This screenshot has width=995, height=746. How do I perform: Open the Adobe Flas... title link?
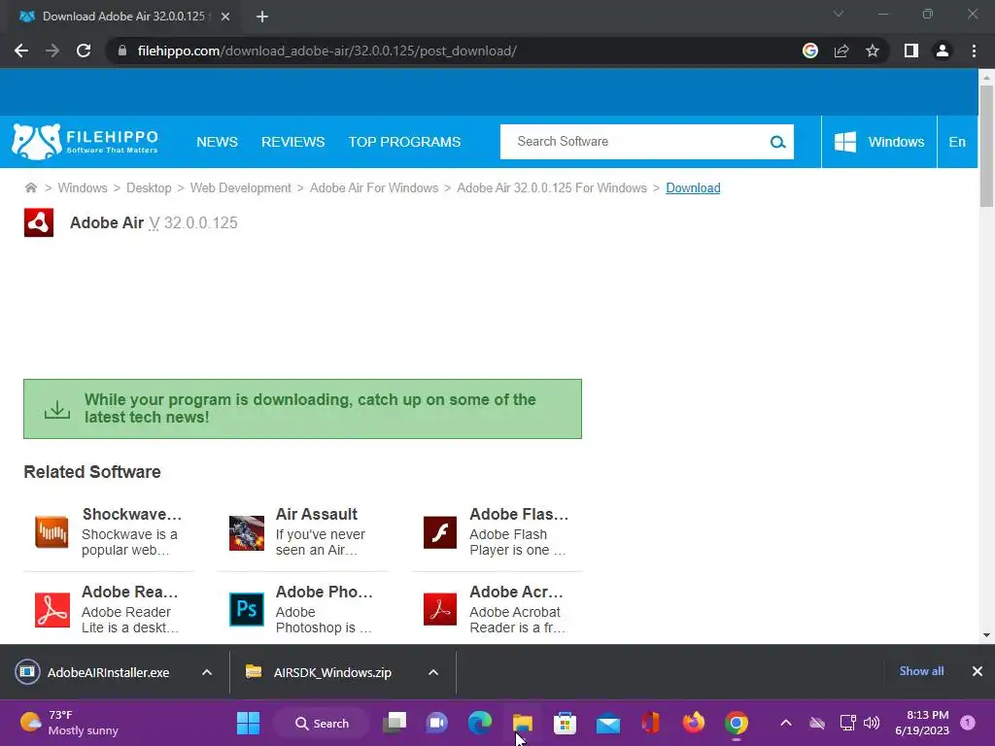519,514
